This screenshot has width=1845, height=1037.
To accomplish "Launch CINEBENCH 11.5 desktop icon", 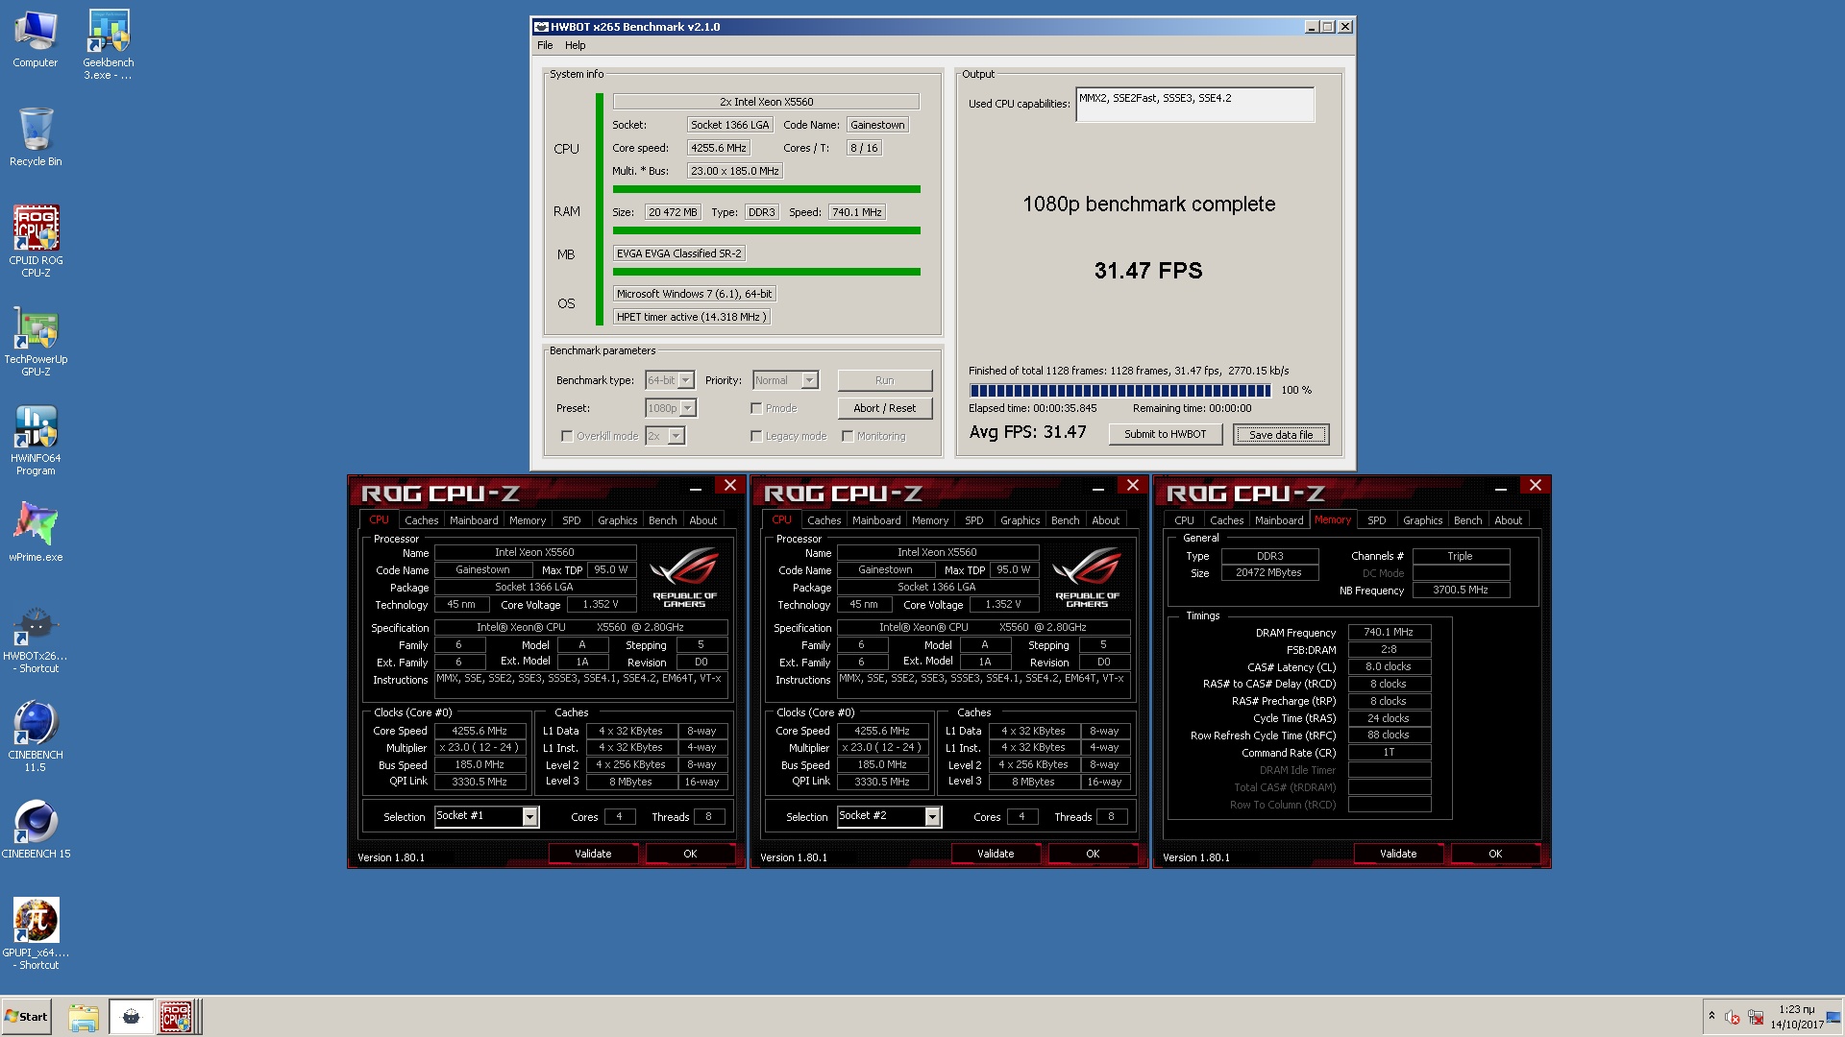I will click(36, 736).
